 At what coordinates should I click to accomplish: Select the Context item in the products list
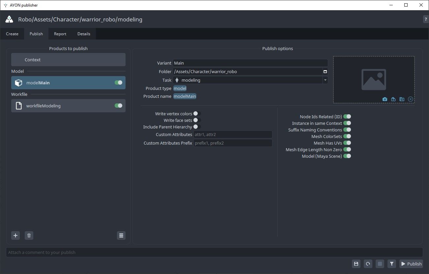tap(68, 60)
